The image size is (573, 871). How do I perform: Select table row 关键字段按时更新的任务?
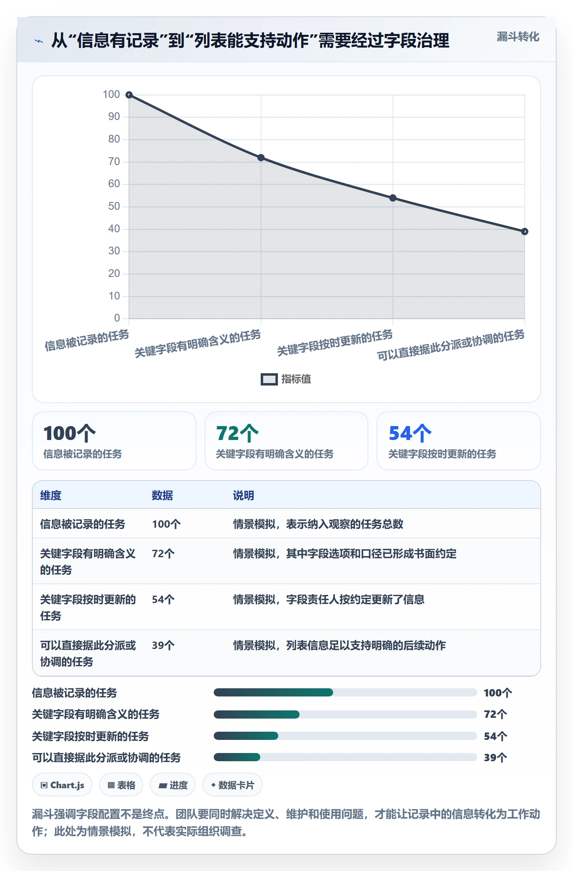click(x=286, y=607)
